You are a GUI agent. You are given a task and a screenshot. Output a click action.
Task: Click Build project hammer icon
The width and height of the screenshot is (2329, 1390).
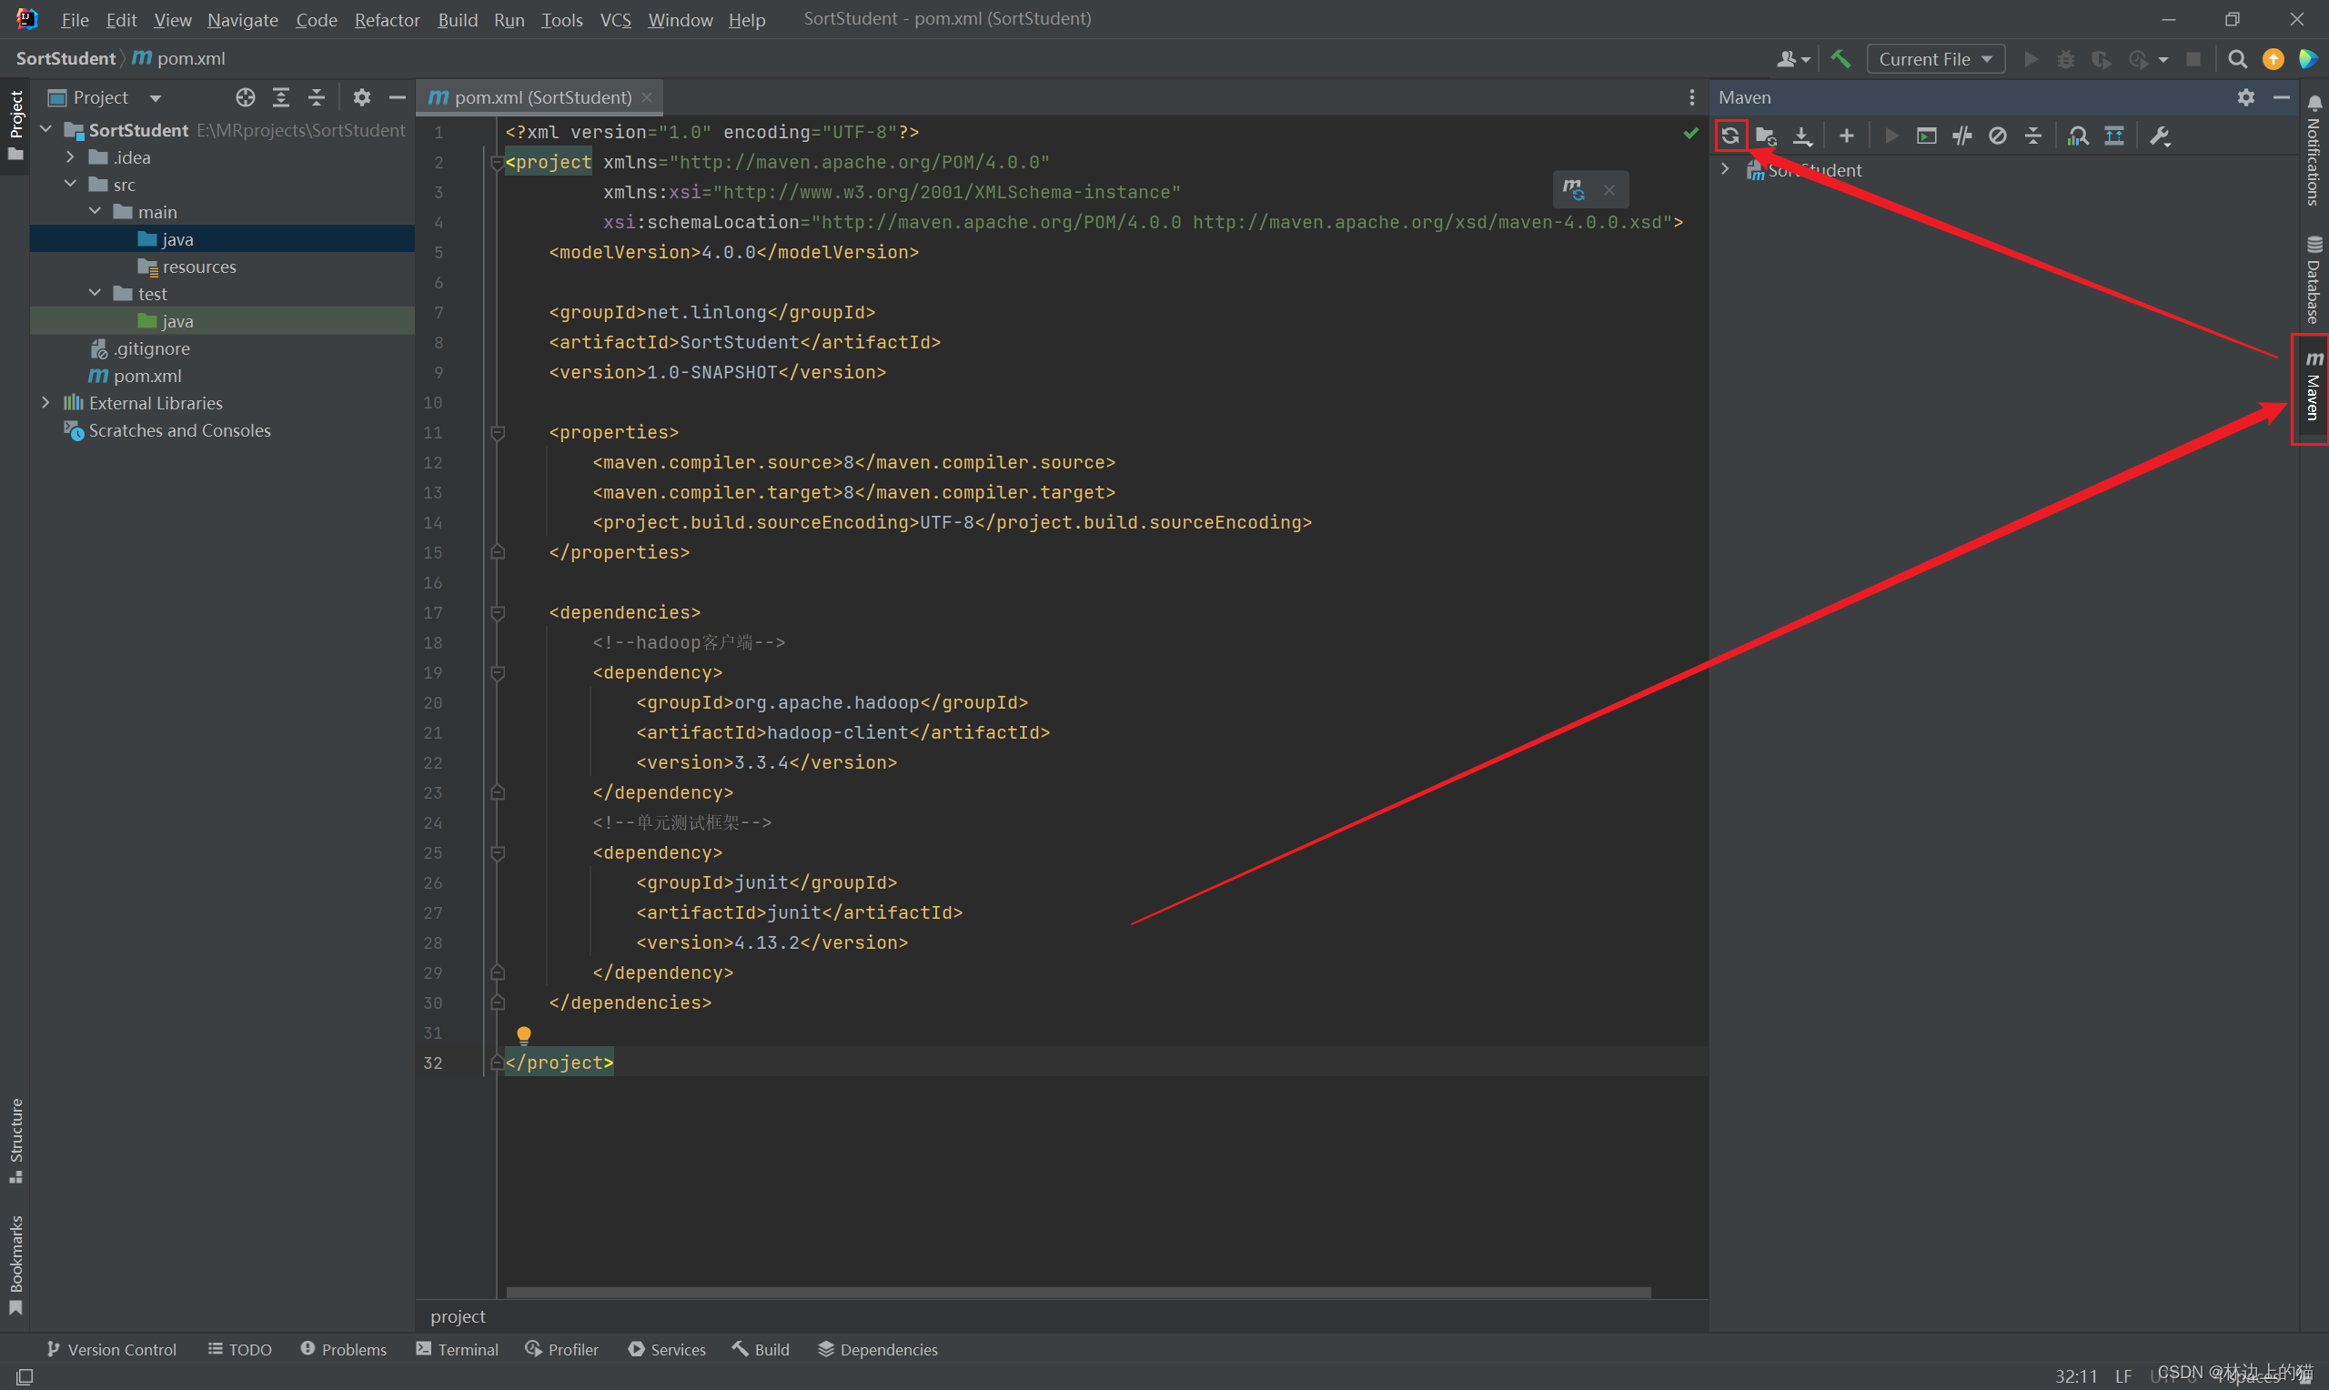tap(1840, 59)
